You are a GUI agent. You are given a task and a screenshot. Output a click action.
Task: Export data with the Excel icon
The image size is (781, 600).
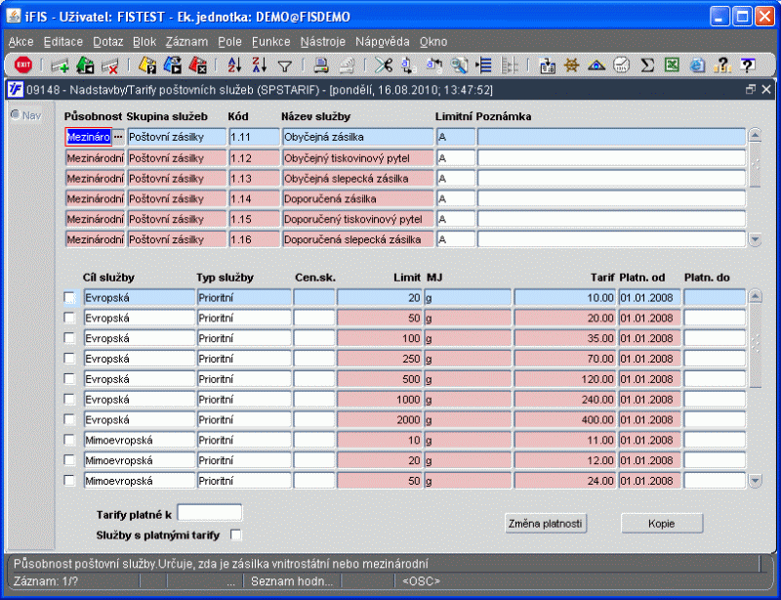click(672, 65)
